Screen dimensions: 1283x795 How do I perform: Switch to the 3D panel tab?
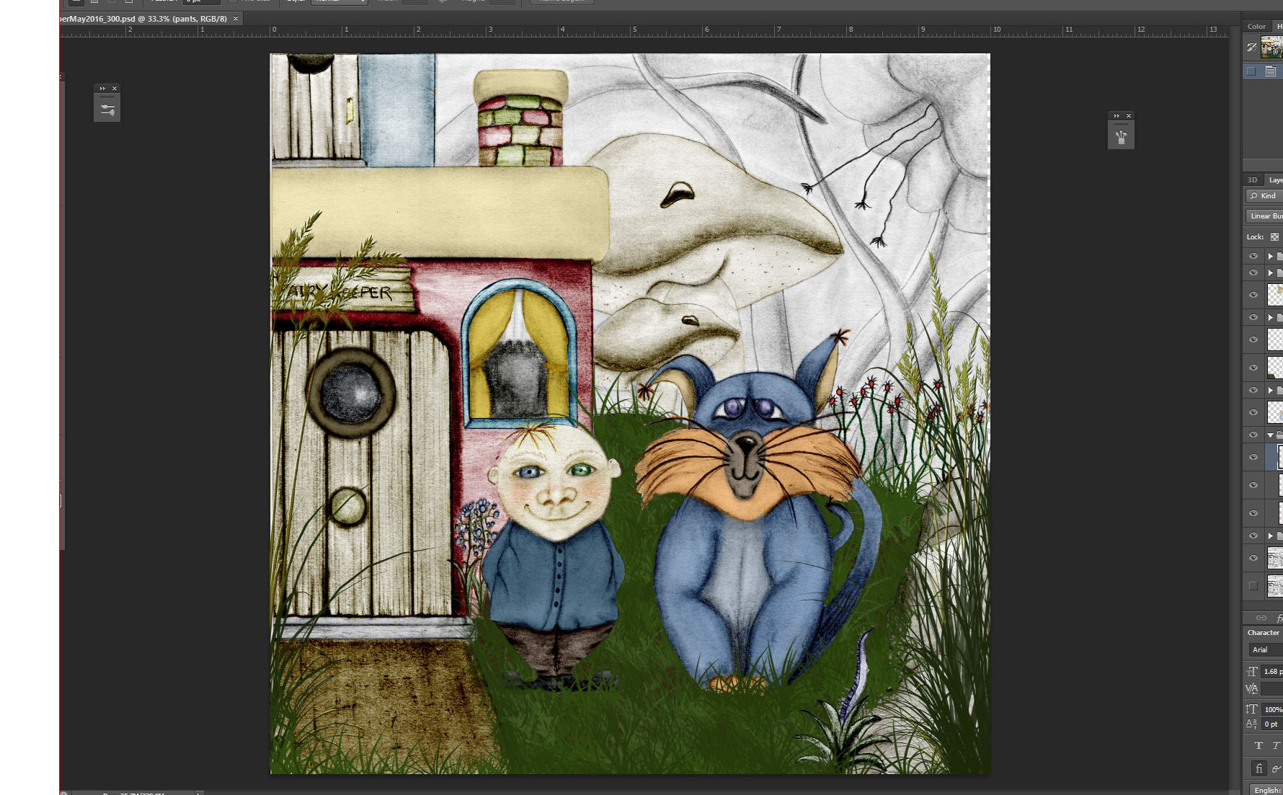[x=1252, y=180]
